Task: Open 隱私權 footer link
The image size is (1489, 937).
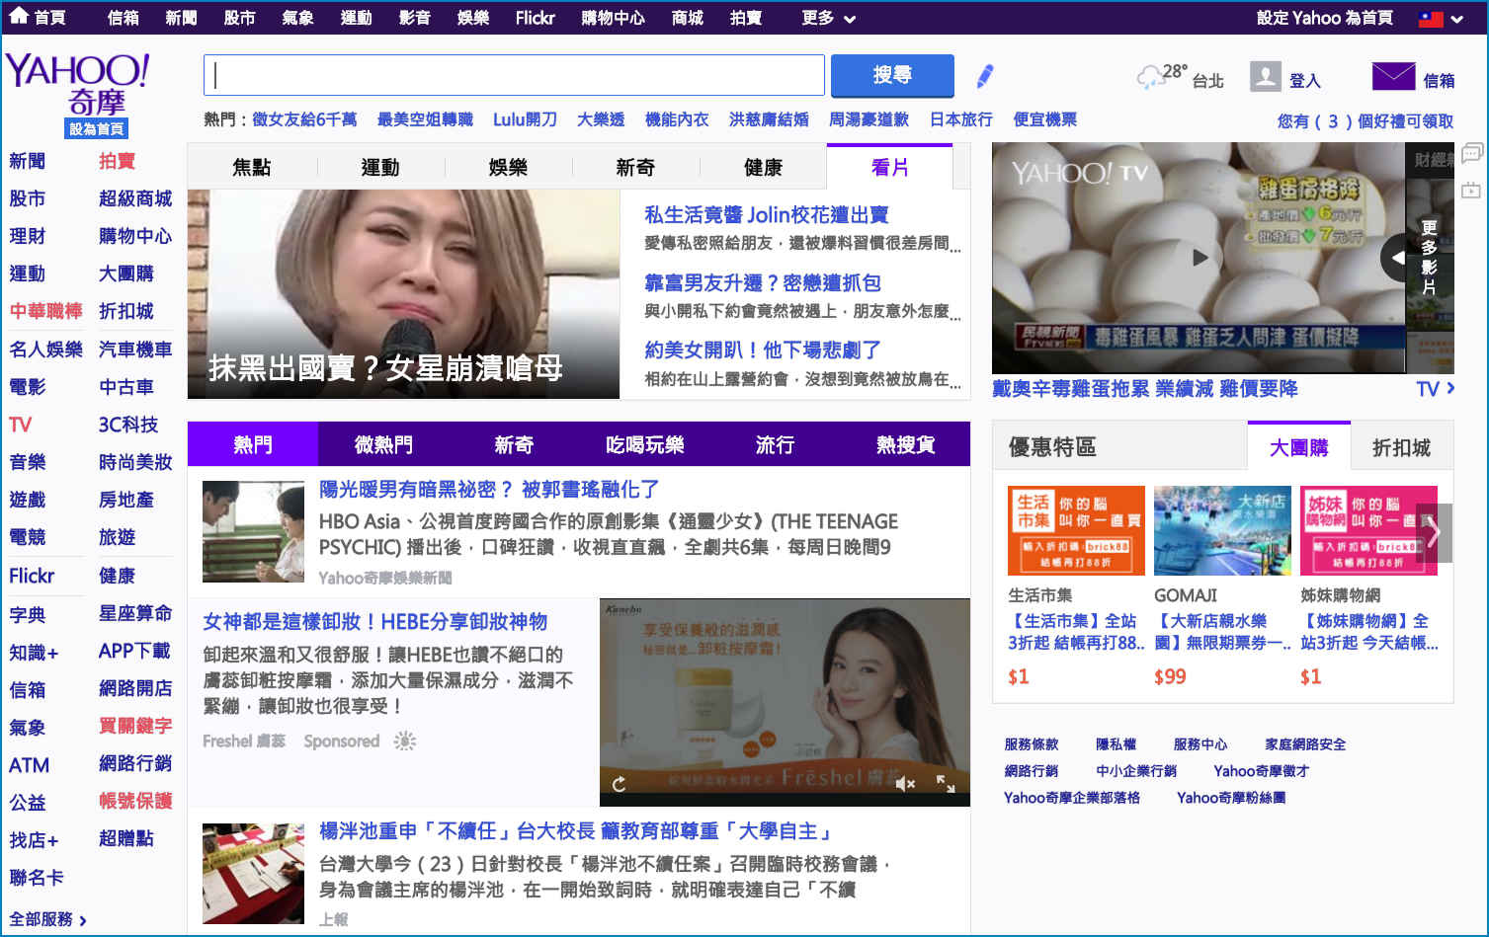Action: click(1116, 744)
